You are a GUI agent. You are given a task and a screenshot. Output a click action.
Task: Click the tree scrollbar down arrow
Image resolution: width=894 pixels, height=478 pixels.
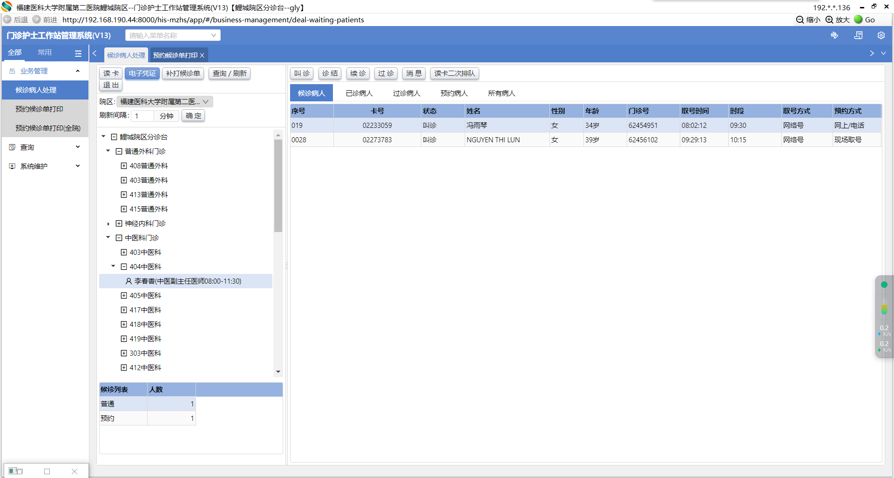coord(278,372)
